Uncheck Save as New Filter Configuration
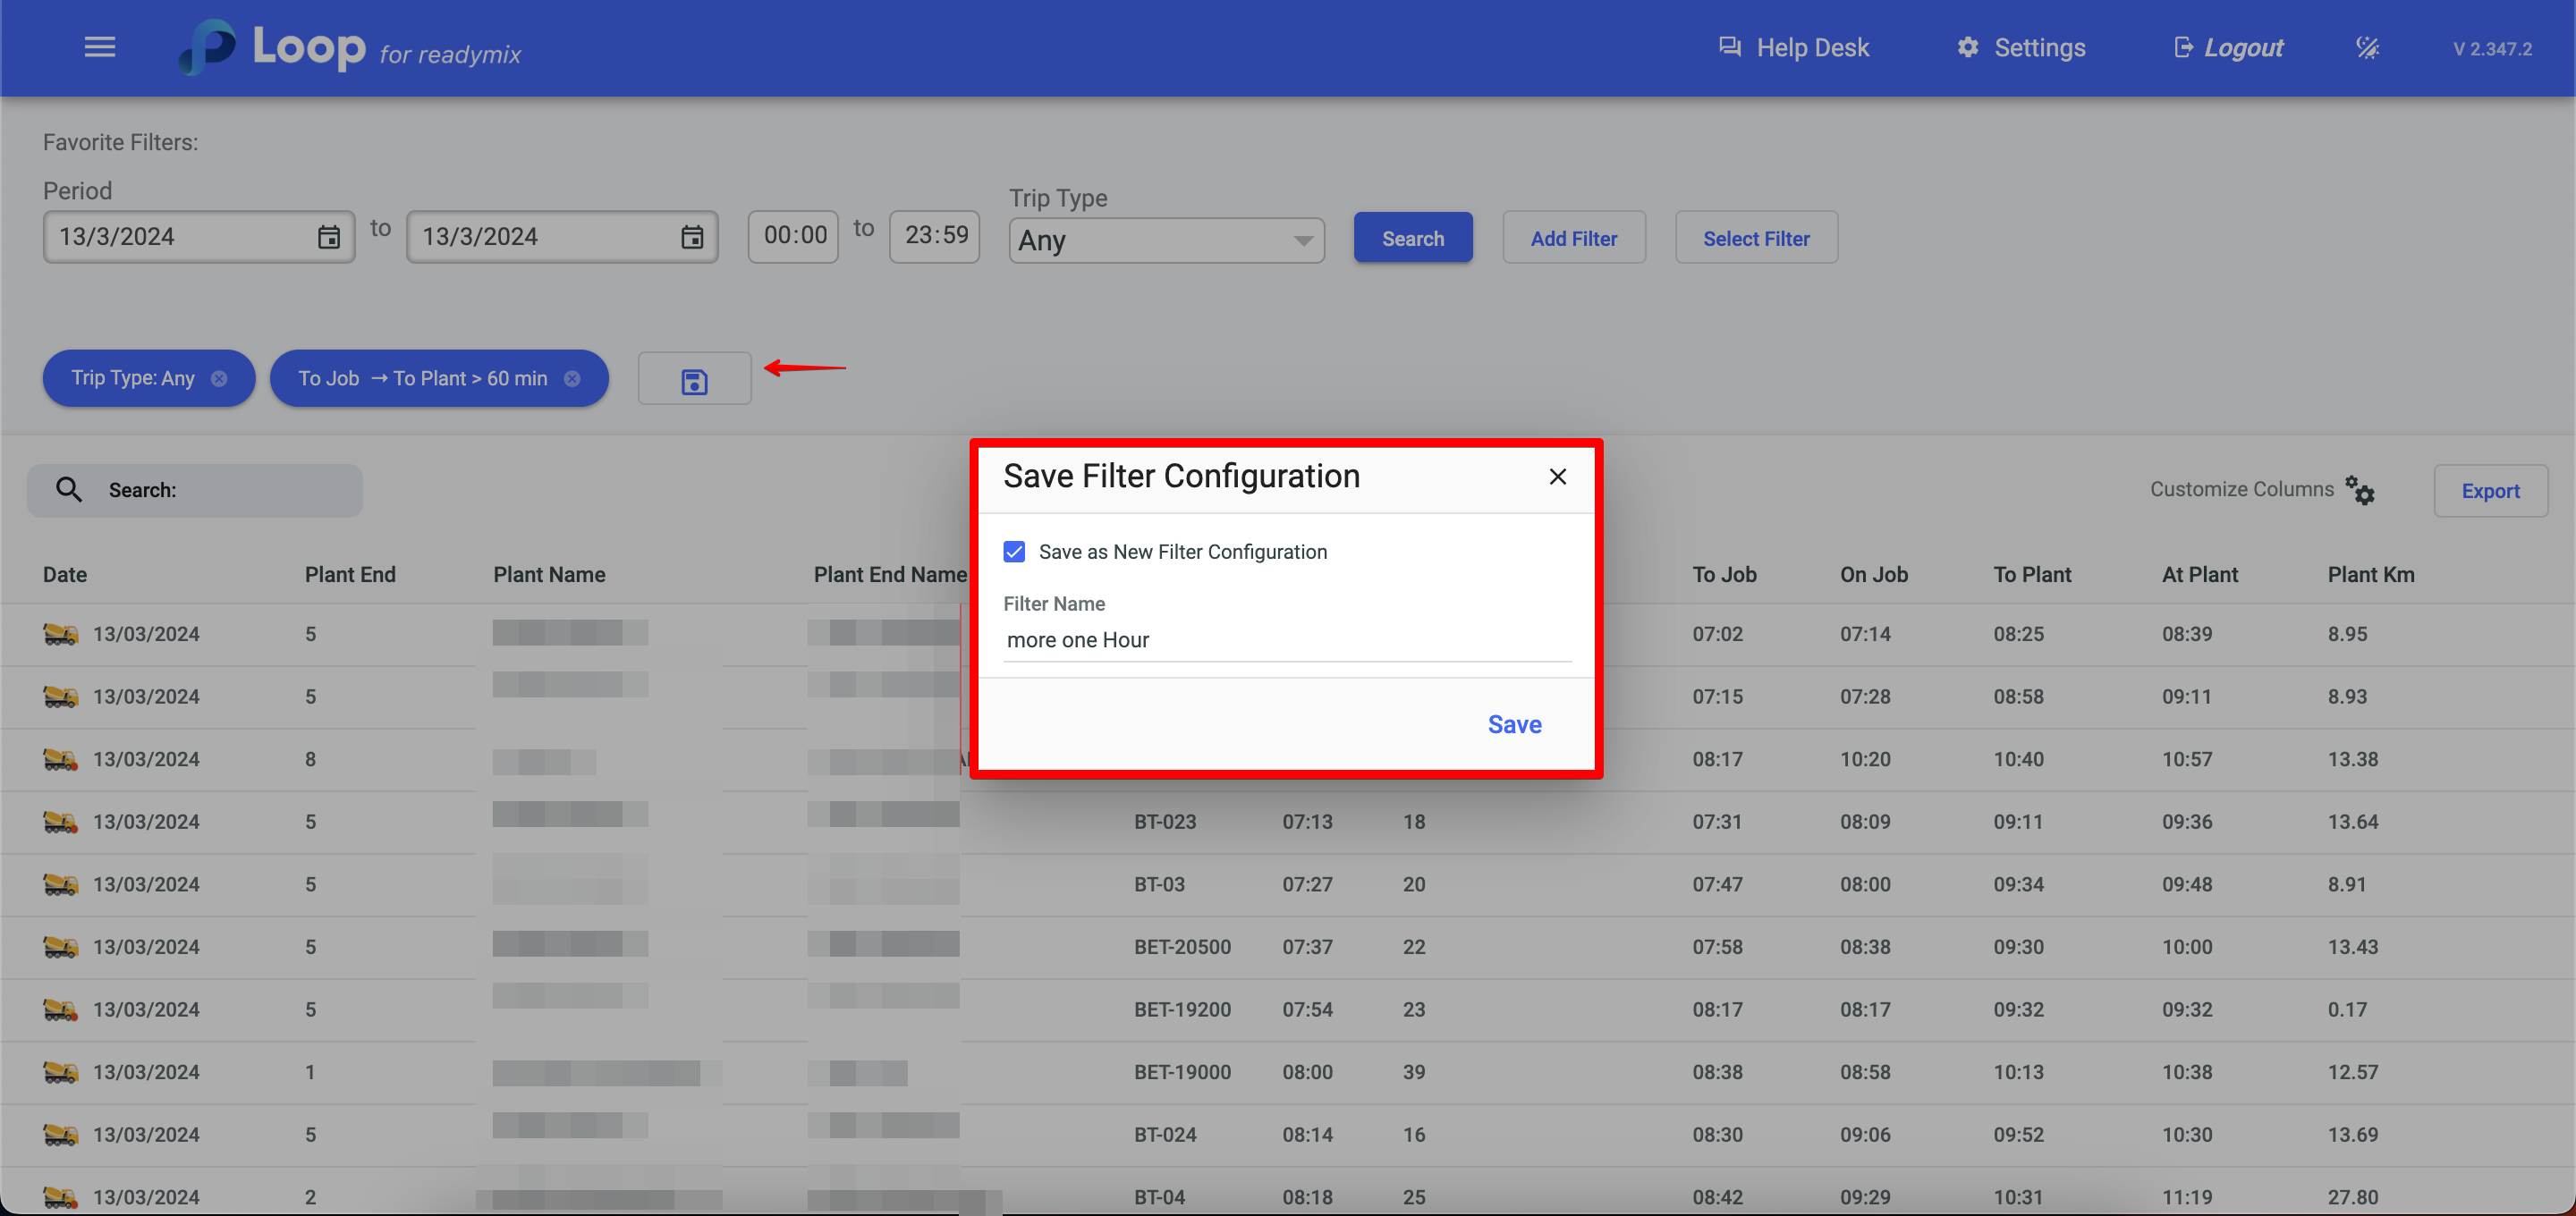This screenshot has width=2576, height=1216. tap(1014, 552)
